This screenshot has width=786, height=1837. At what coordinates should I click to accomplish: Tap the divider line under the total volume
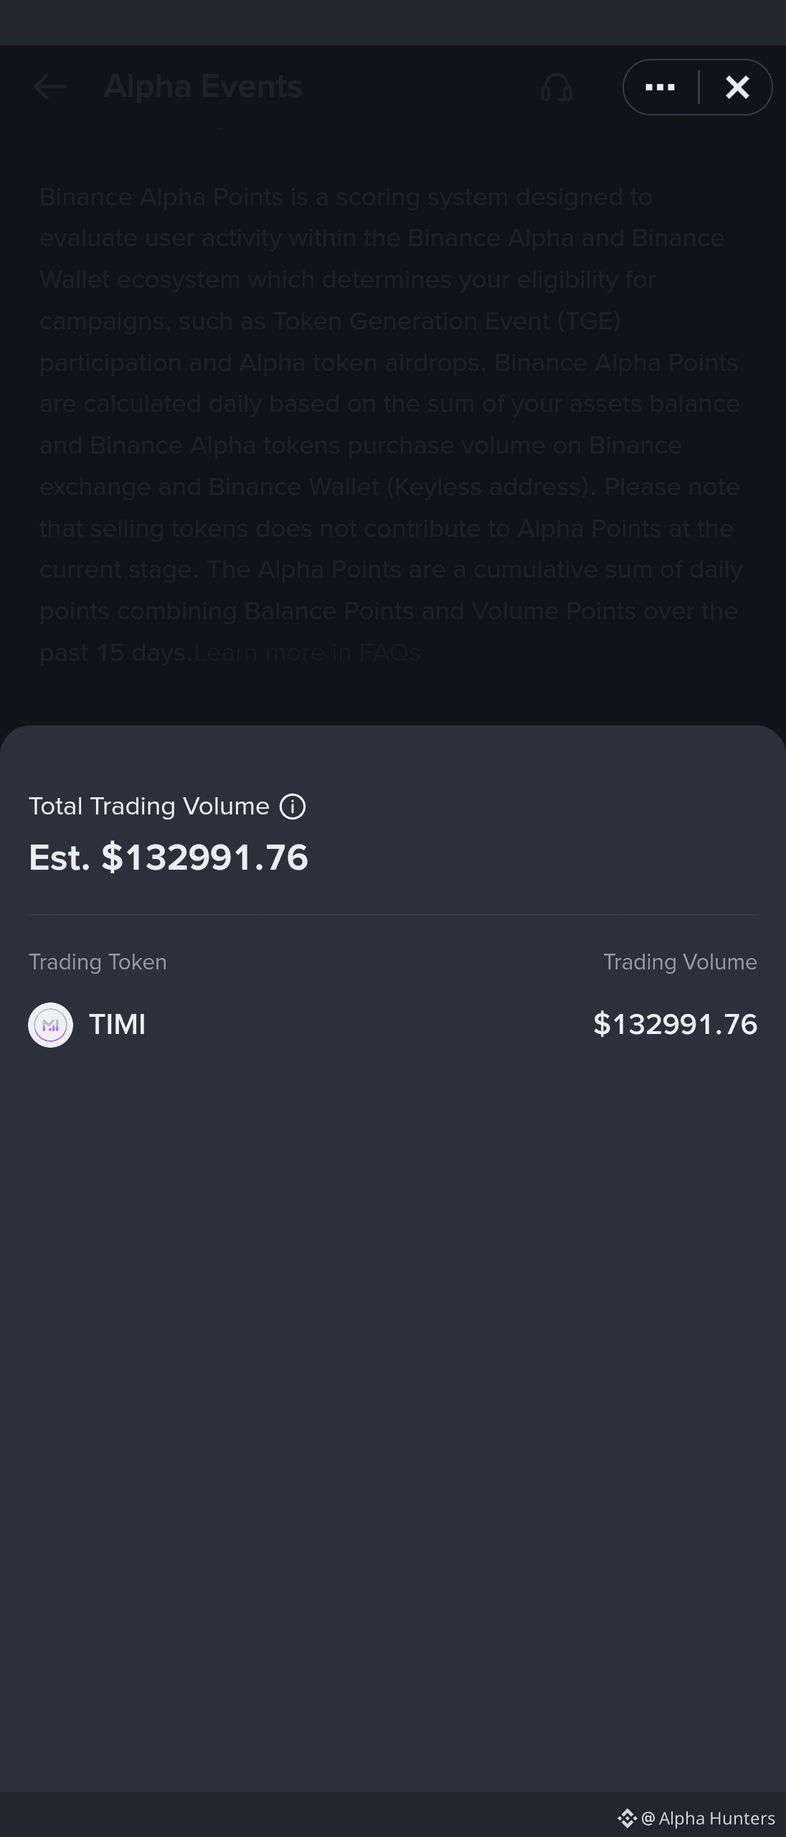[393, 915]
